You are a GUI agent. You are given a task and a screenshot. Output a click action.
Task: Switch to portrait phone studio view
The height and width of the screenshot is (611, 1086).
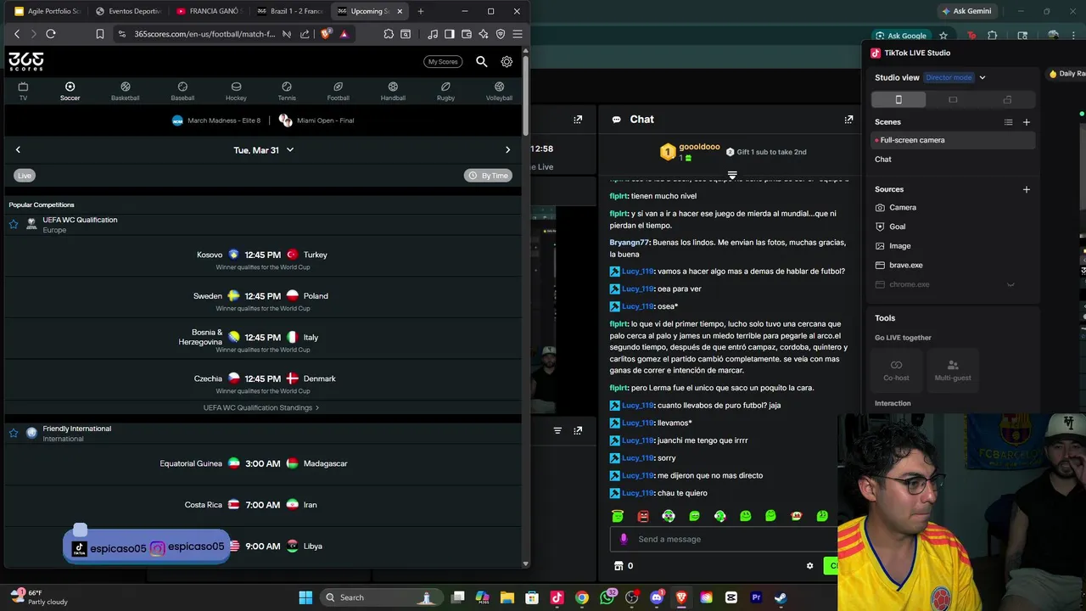(898, 99)
